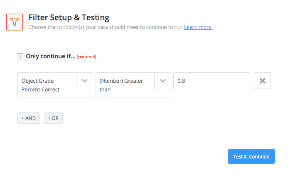This screenshot has width=288, height=177.
Task: Expand chevron beside Object Grade Percent Correct
Action: (84, 81)
